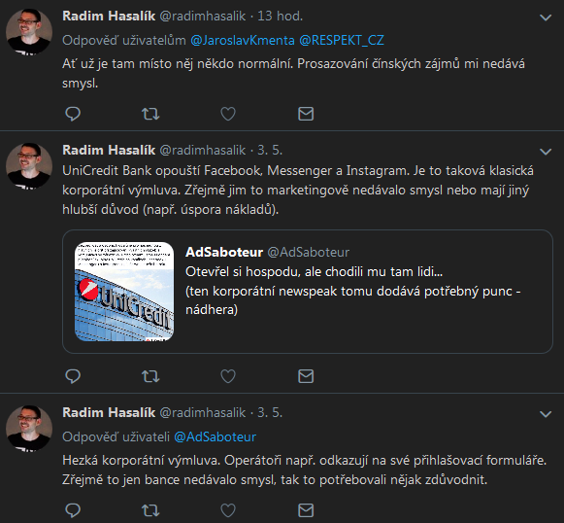This screenshot has width=564, height=523.
Task: Open the @JaroslavKmenta profile mention
Action: tap(243, 40)
